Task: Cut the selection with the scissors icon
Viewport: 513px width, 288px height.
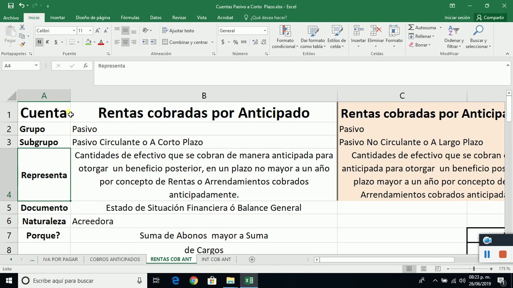Action: click(x=22, y=28)
